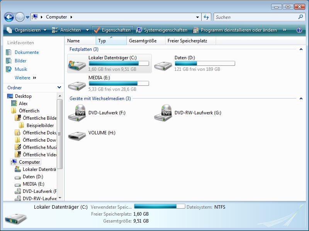Click Systemeigenschaften in the toolbar
The width and height of the screenshot is (309, 231).
tap(162, 30)
